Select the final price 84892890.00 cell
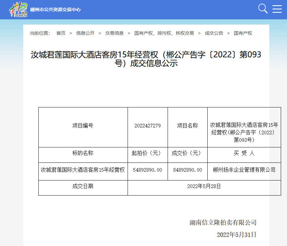 (188, 170)
